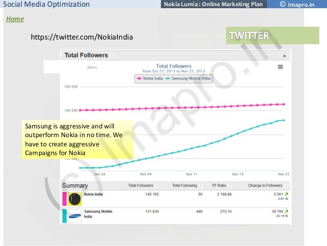Click the pink Nokia India color swatch
Image resolution: width=327 pixels, height=246 pixels.
click(x=65, y=199)
